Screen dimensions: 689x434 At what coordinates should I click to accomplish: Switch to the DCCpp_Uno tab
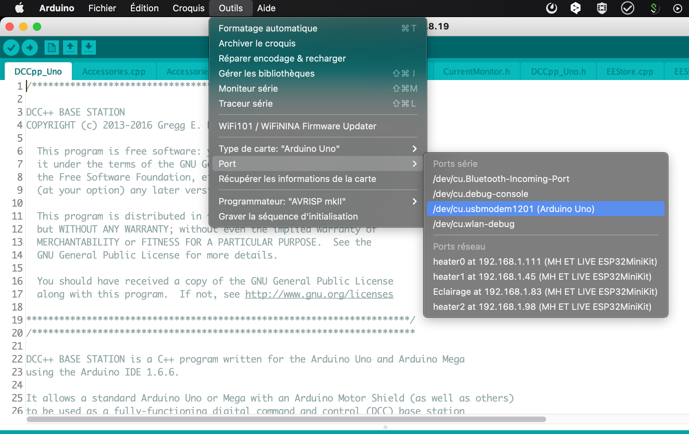(x=38, y=71)
